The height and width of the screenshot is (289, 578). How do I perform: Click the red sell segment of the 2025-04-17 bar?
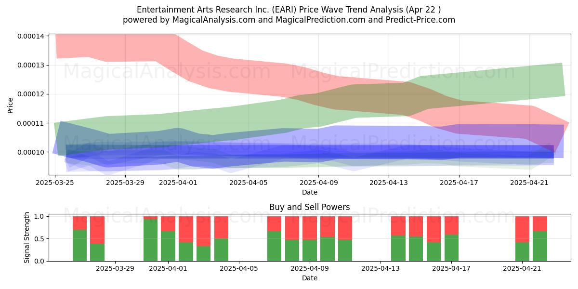pos(451,225)
